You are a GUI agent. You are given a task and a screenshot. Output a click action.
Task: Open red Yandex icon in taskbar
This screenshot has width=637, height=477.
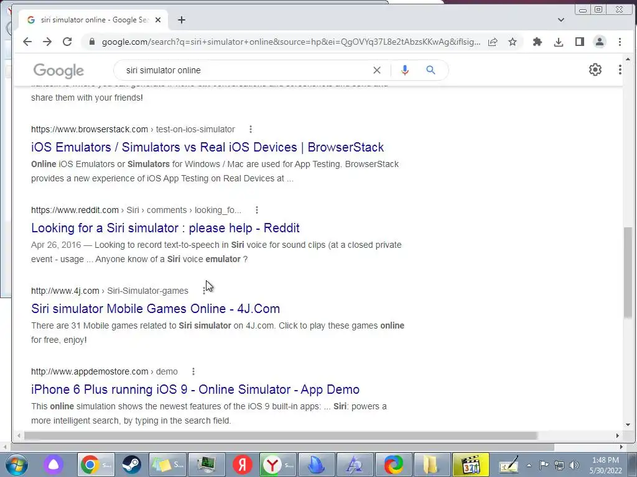243,465
